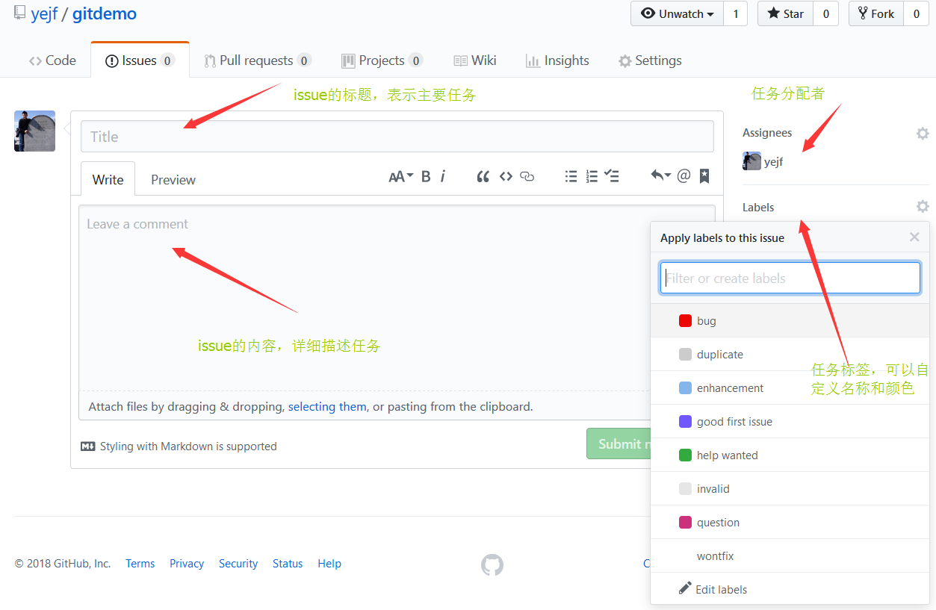936x610 pixels.
Task: Open the repository Settings tab
Action: (x=650, y=60)
